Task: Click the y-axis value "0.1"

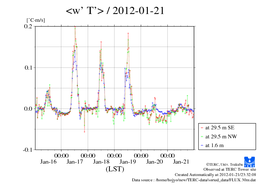Action: (28, 67)
